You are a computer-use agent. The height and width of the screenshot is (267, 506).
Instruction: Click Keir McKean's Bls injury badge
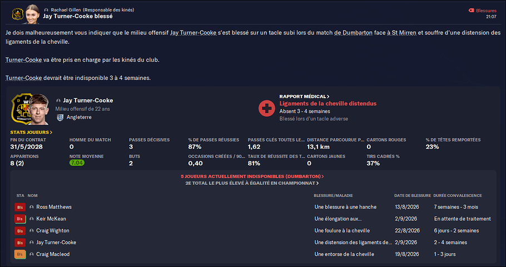click(20, 219)
